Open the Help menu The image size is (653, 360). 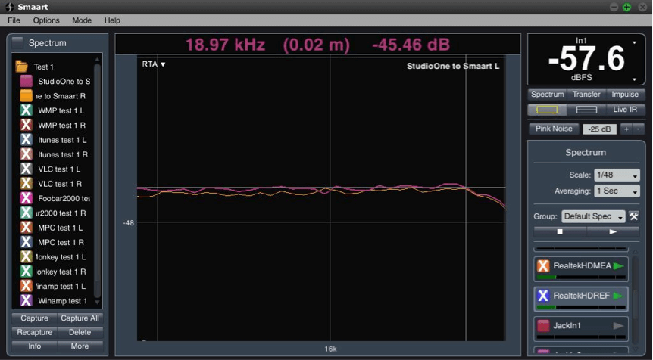[112, 20]
